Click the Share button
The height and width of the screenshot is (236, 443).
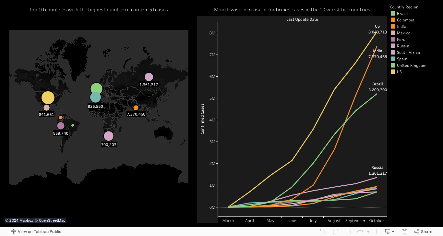point(423,232)
